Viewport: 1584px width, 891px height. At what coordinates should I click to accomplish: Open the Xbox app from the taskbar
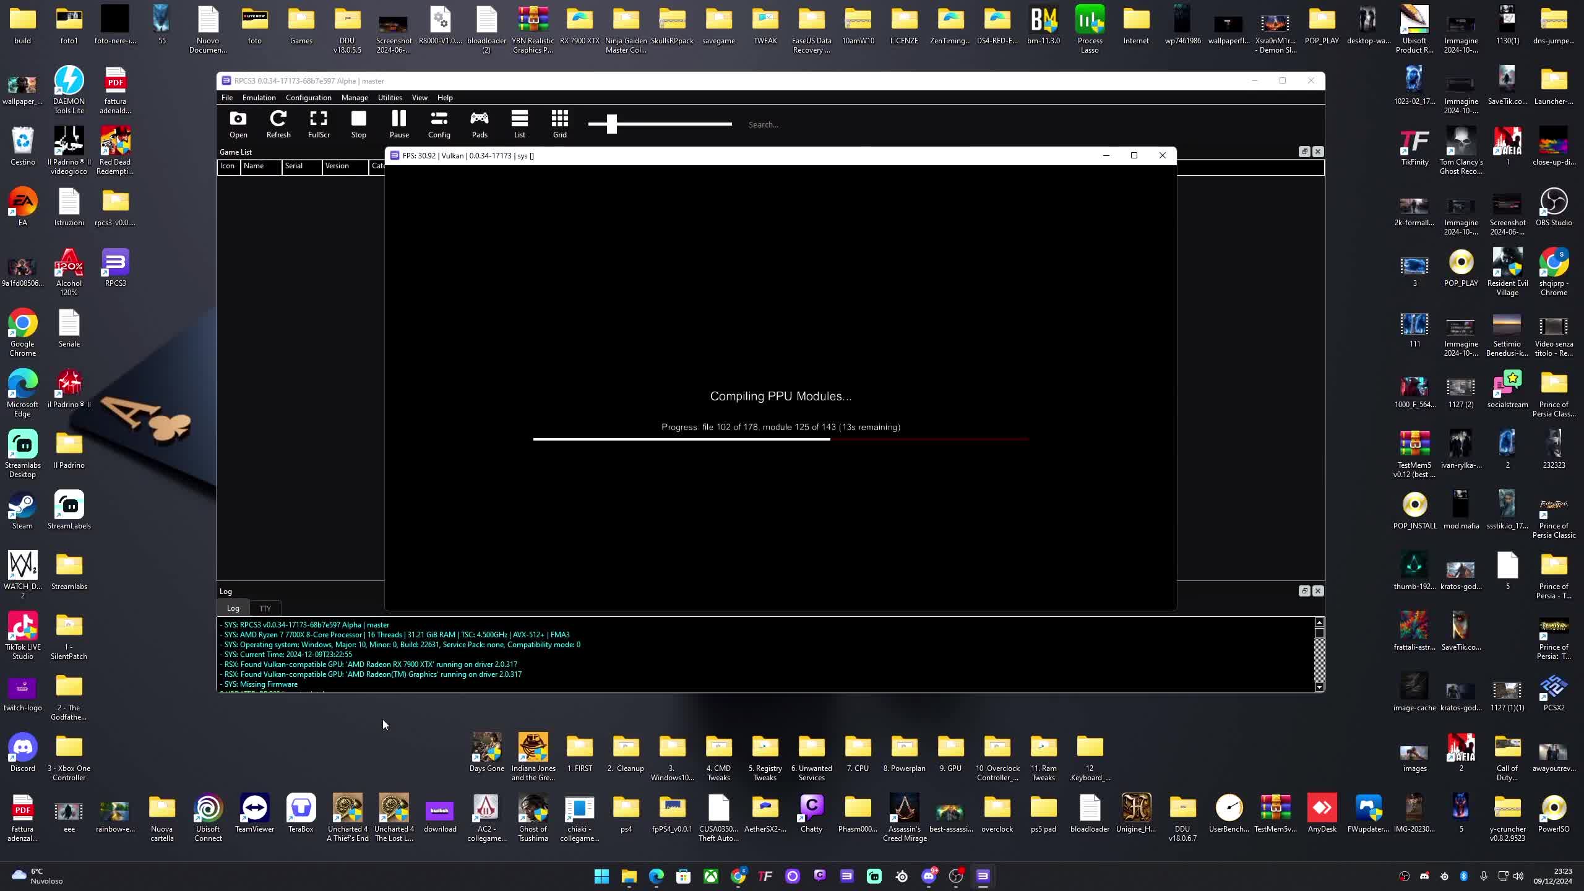pos(711,876)
